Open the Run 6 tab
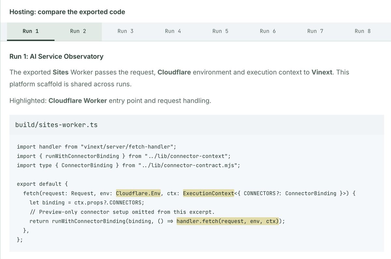 (x=268, y=31)
